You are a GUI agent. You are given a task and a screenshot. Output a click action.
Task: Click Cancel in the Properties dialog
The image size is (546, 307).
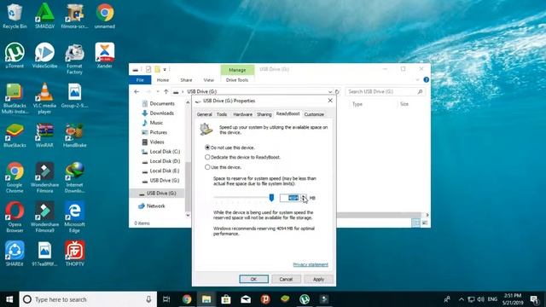click(286, 279)
